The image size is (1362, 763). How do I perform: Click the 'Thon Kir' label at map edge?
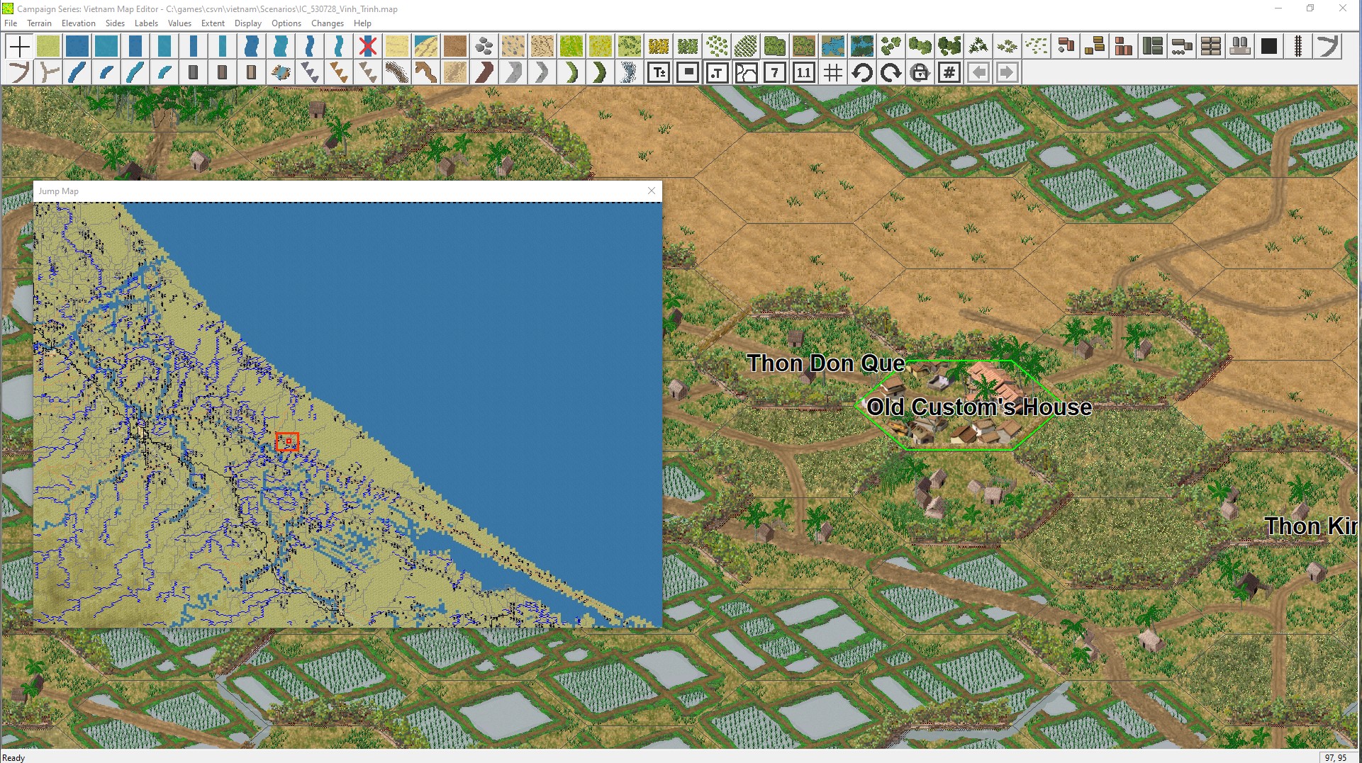pyautogui.click(x=1312, y=526)
